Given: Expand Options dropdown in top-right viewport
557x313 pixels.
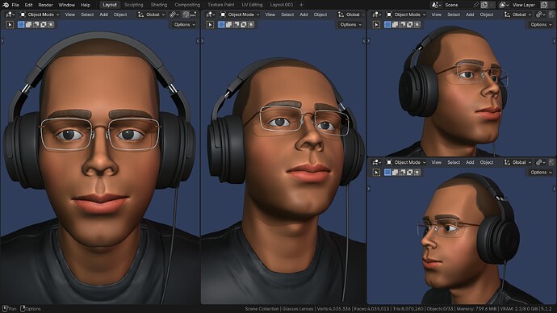Looking at the screenshot, I should 541,24.
